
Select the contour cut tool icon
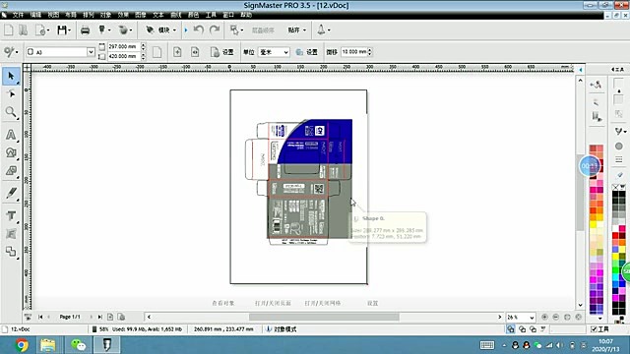(11, 171)
